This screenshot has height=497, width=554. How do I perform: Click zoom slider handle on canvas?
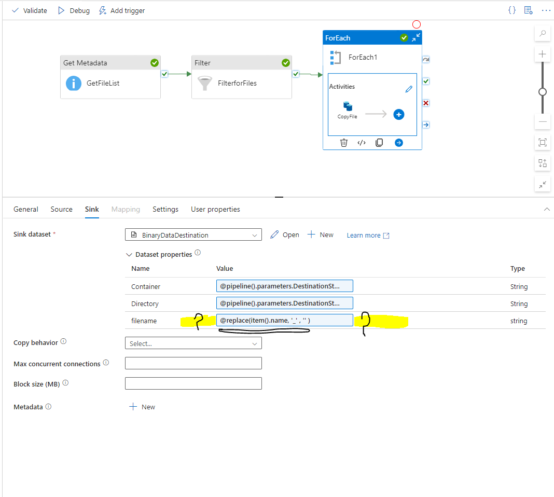click(543, 92)
